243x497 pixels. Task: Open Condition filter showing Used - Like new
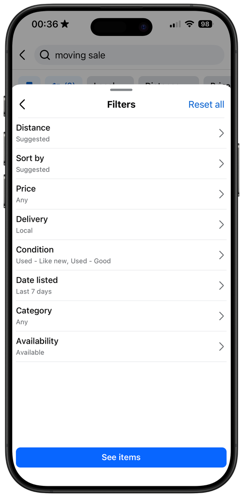(121, 255)
